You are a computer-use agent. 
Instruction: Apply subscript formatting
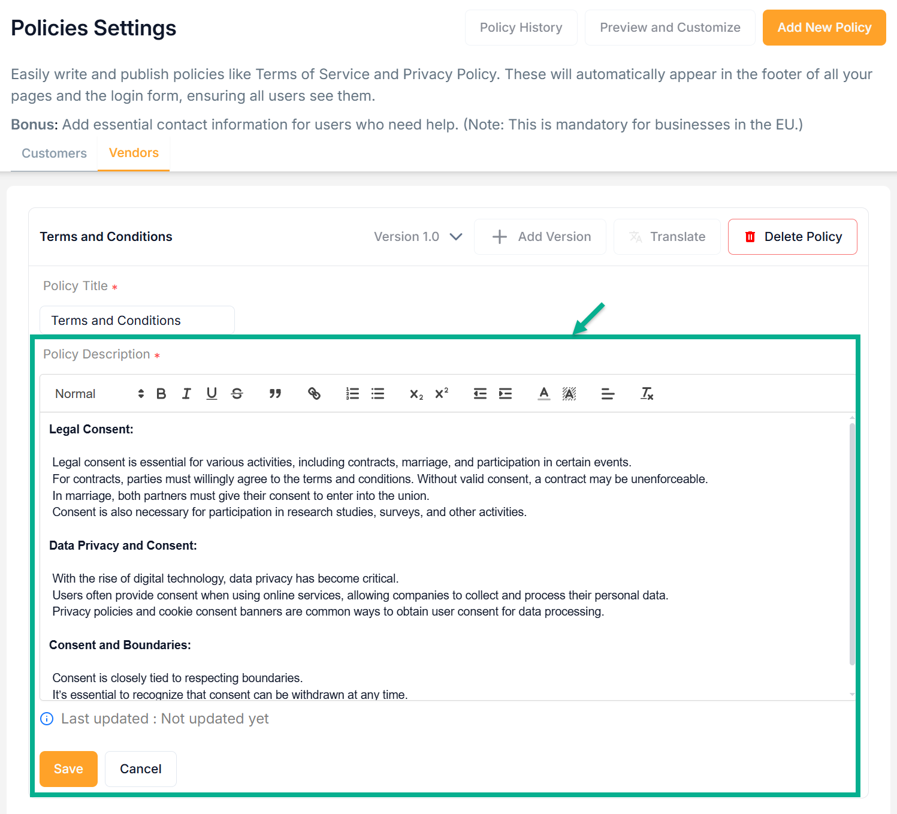[416, 394]
